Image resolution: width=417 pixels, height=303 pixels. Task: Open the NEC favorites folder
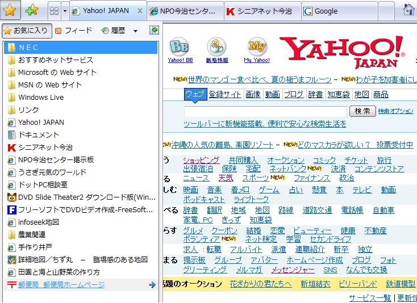81,48
